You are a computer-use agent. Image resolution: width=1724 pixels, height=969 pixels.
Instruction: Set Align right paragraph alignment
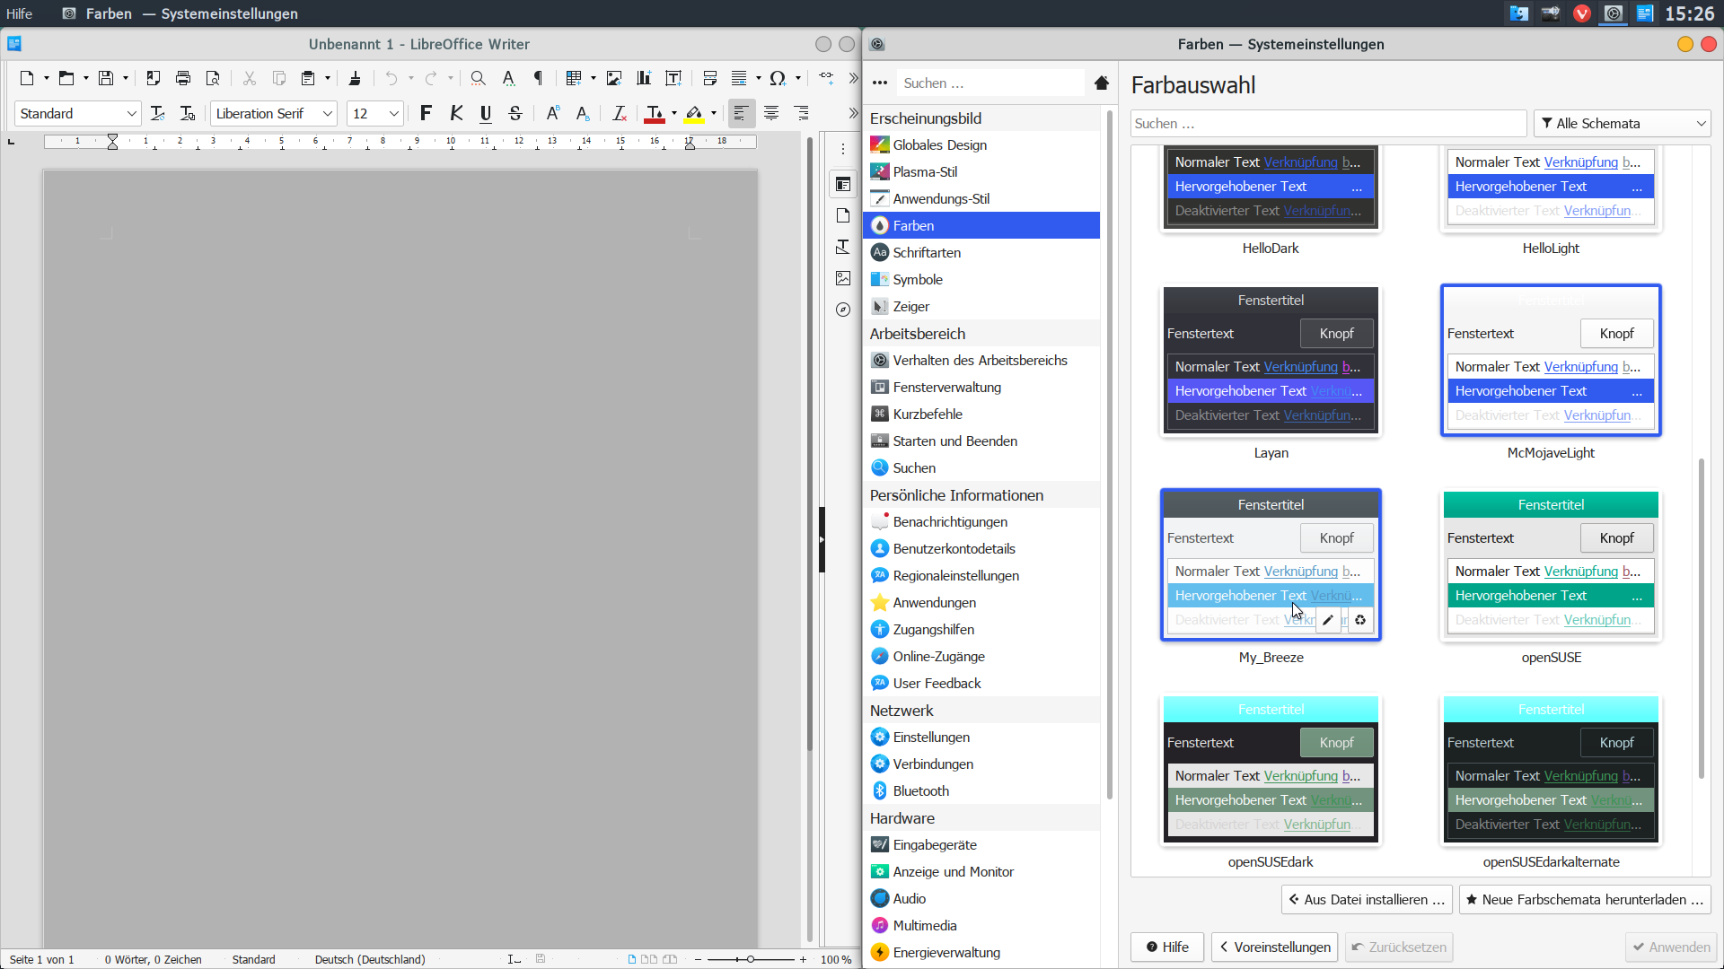(x=802, y=113)
